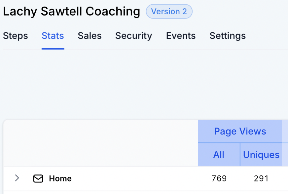Click the All column header
This screenshot has height=194, width=288.
[x=219, y=155]
